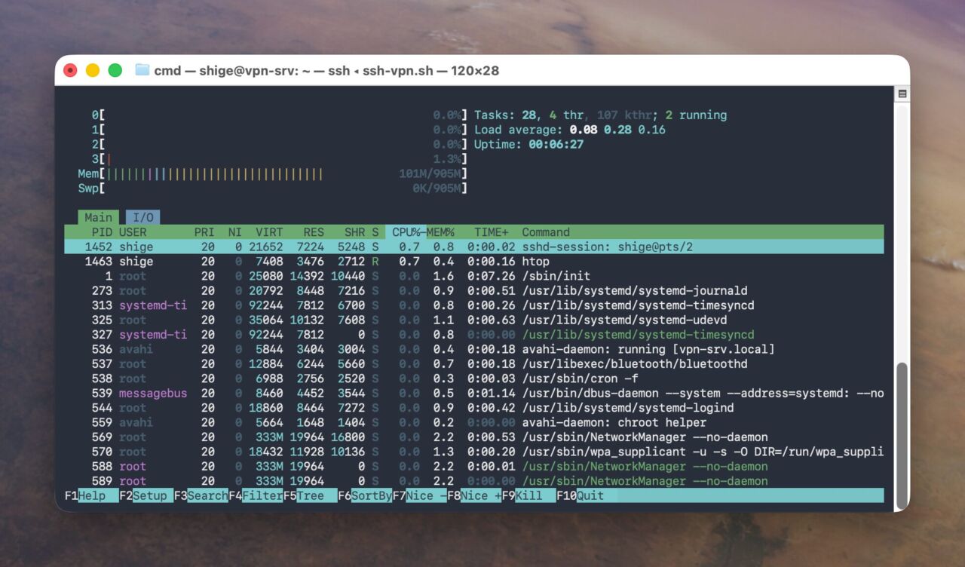Image resolution: width=965 pixels, height=567 pixels.
Task: Select the /usr/libexec/bluetooth/bluetoothd row
Action: tap(473, 363)
